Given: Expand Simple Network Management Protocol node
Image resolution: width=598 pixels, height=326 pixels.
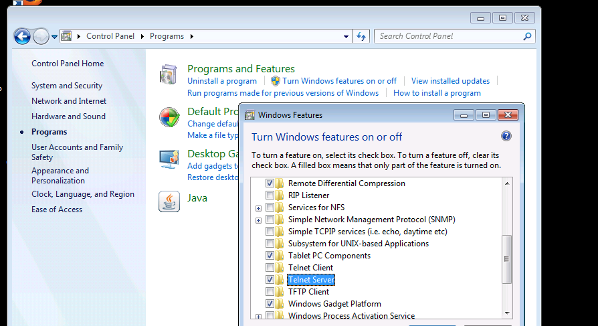Looking at the screenshot, I should tap(258, 220).
